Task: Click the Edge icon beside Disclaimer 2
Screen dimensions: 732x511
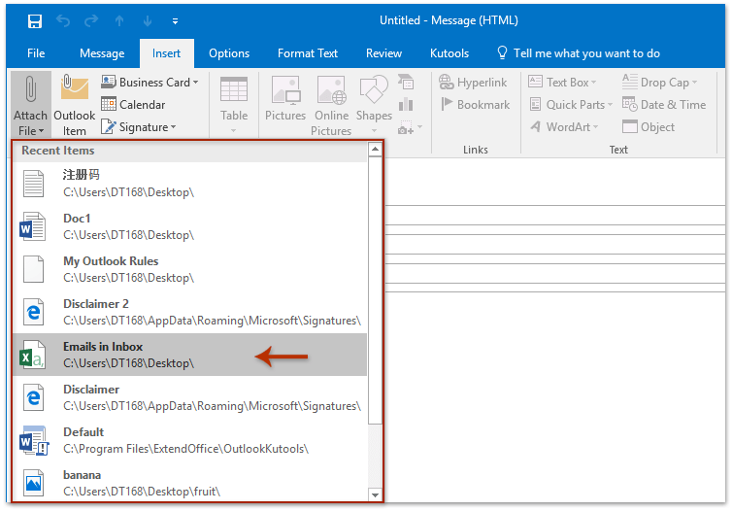Action: pyautogui.click(x=34, y=312)
